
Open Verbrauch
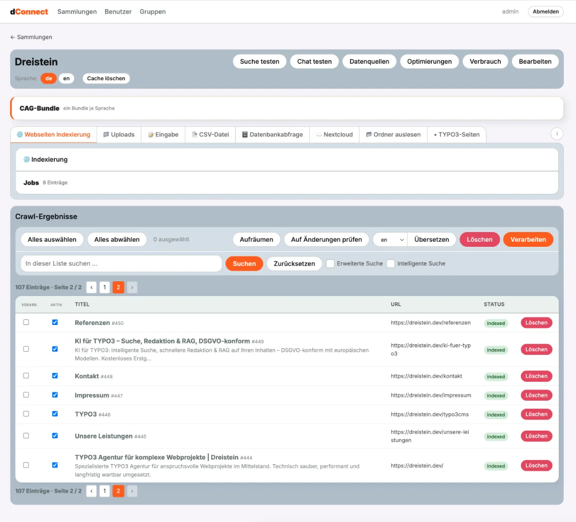[x=485, y=61]
